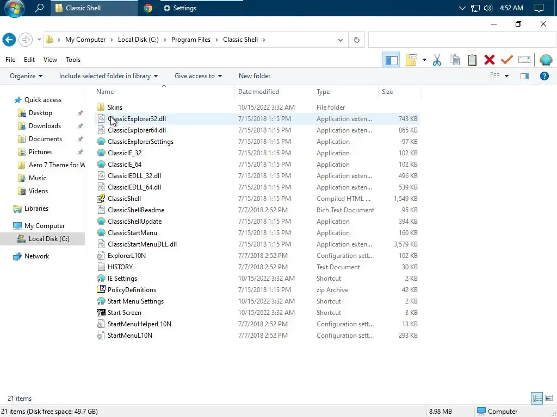Click the volume speaker tray icon

coord(488,8)
